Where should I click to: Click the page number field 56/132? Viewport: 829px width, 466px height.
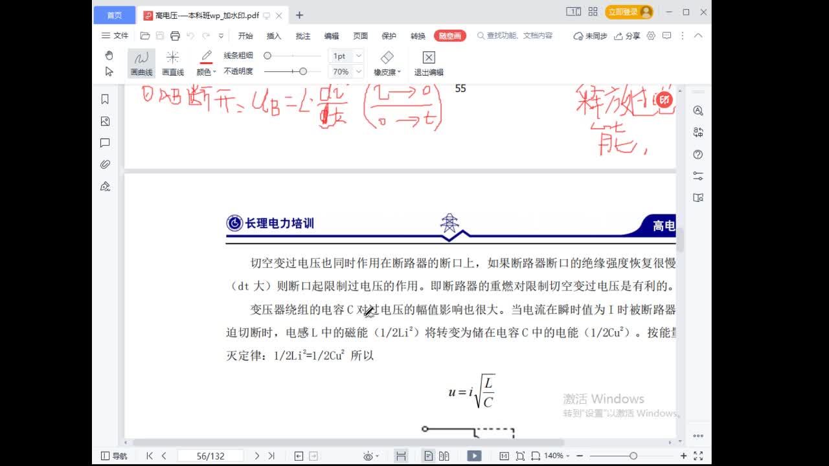(210, 456)
